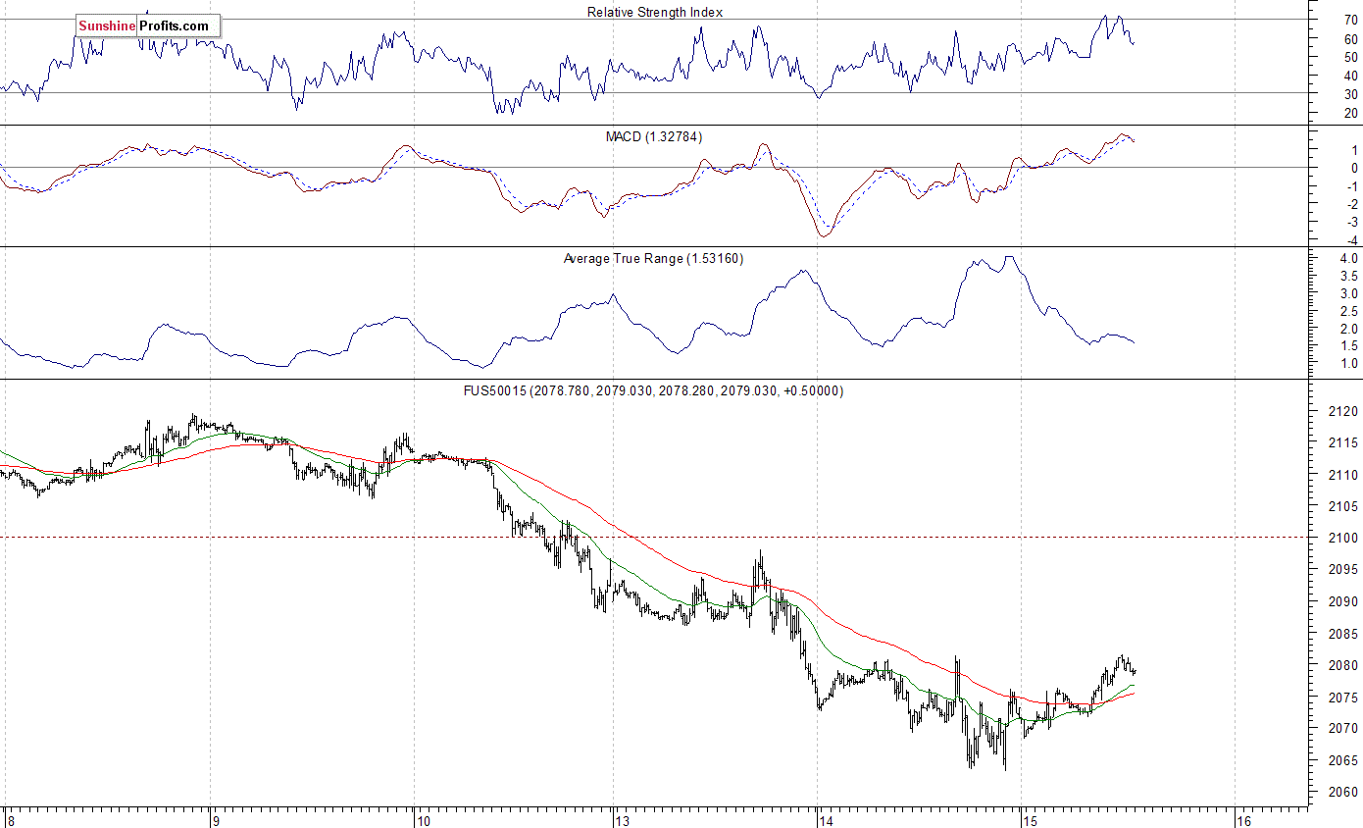
Task: Click the 0 value on MACD axis
Action: click(x=1354, y=168)
